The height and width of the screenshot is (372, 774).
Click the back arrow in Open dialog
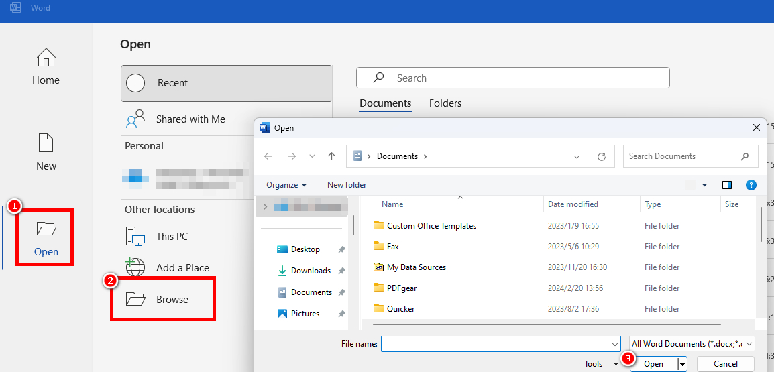click(268, 156)
